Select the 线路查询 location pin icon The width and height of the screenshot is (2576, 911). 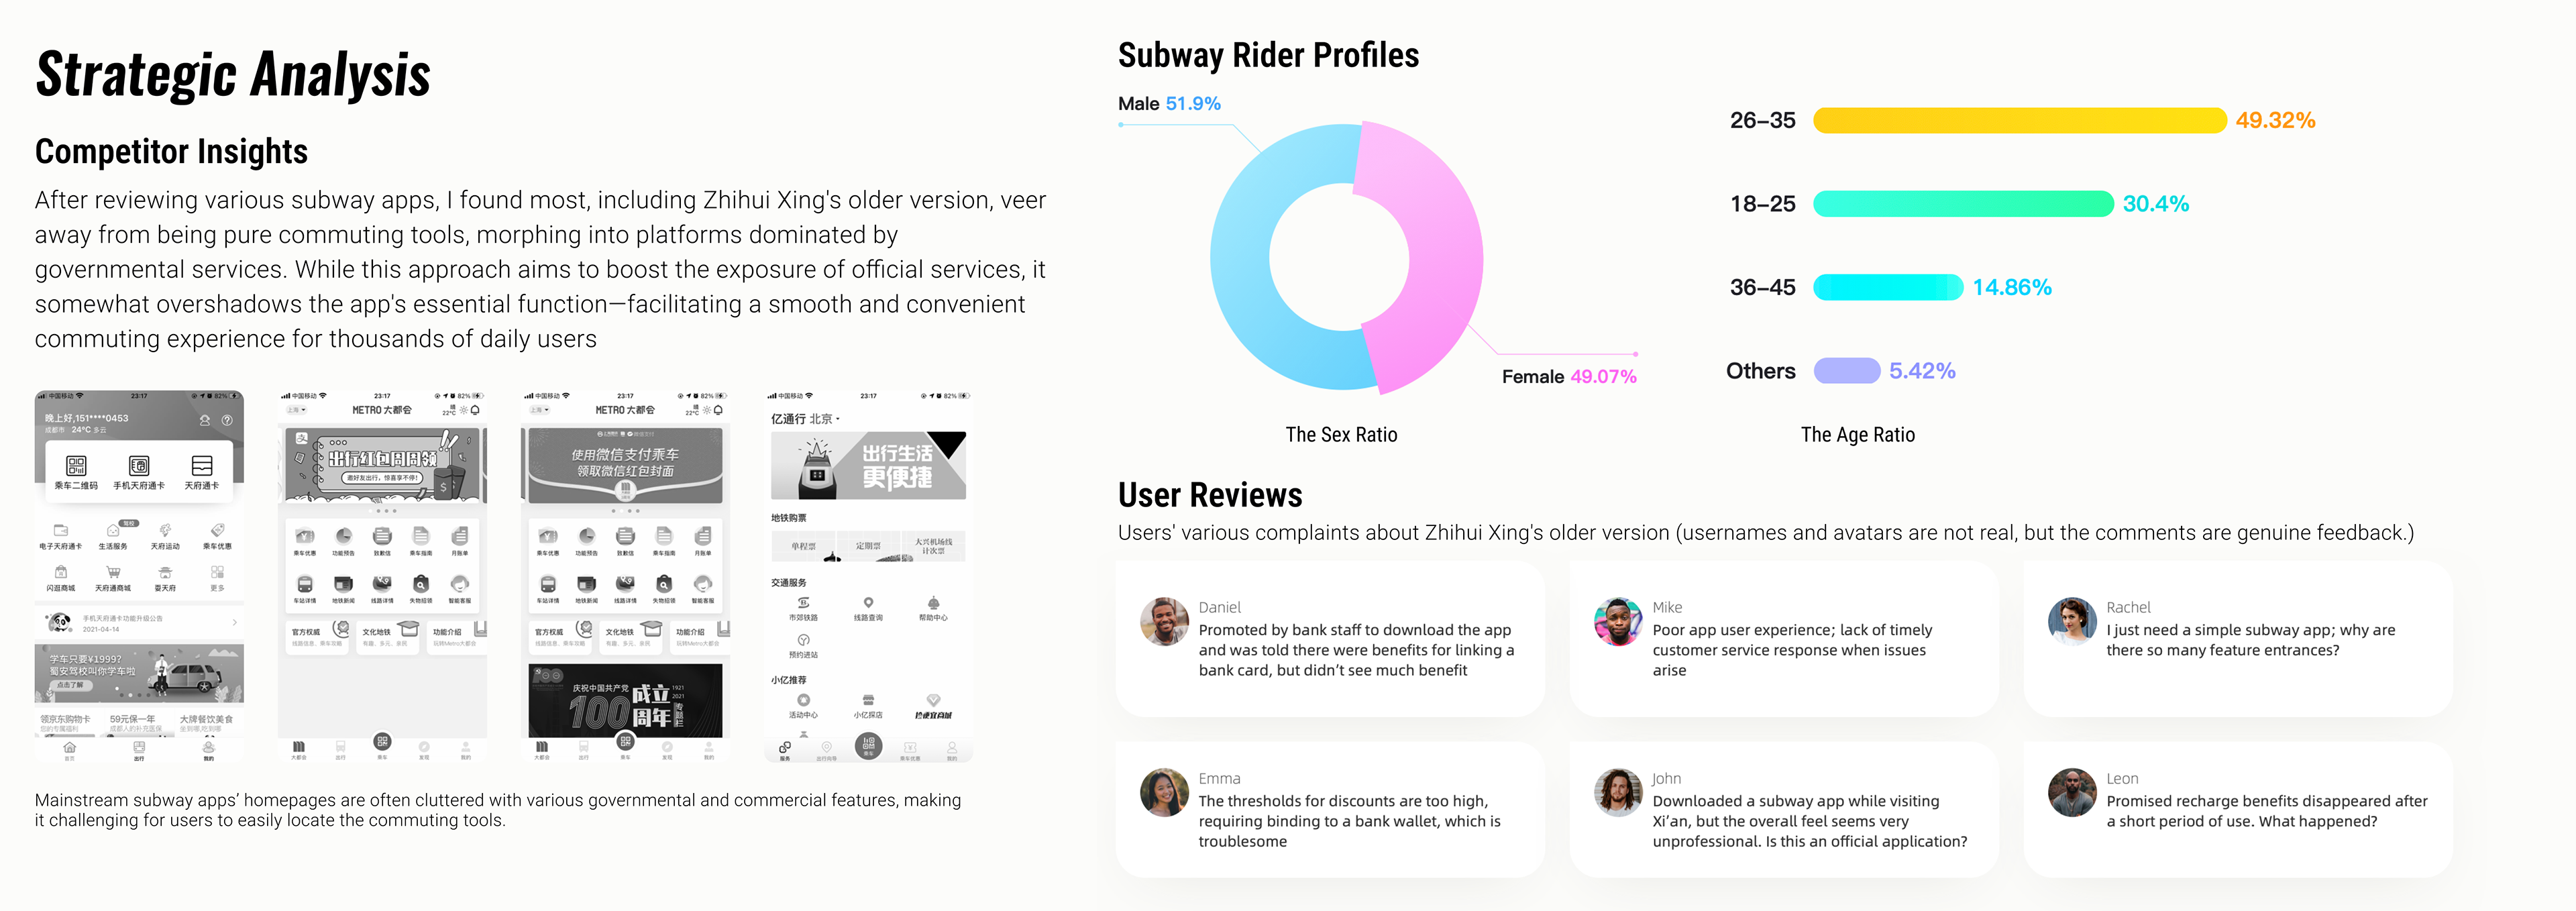(x=868, y=603)
